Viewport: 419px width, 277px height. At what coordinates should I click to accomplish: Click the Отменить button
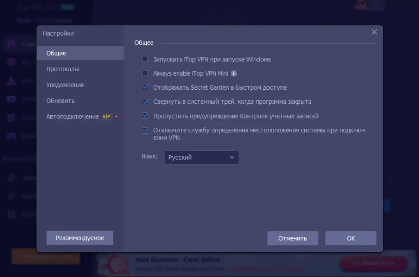pyautogui.click(x=293, y=238)
